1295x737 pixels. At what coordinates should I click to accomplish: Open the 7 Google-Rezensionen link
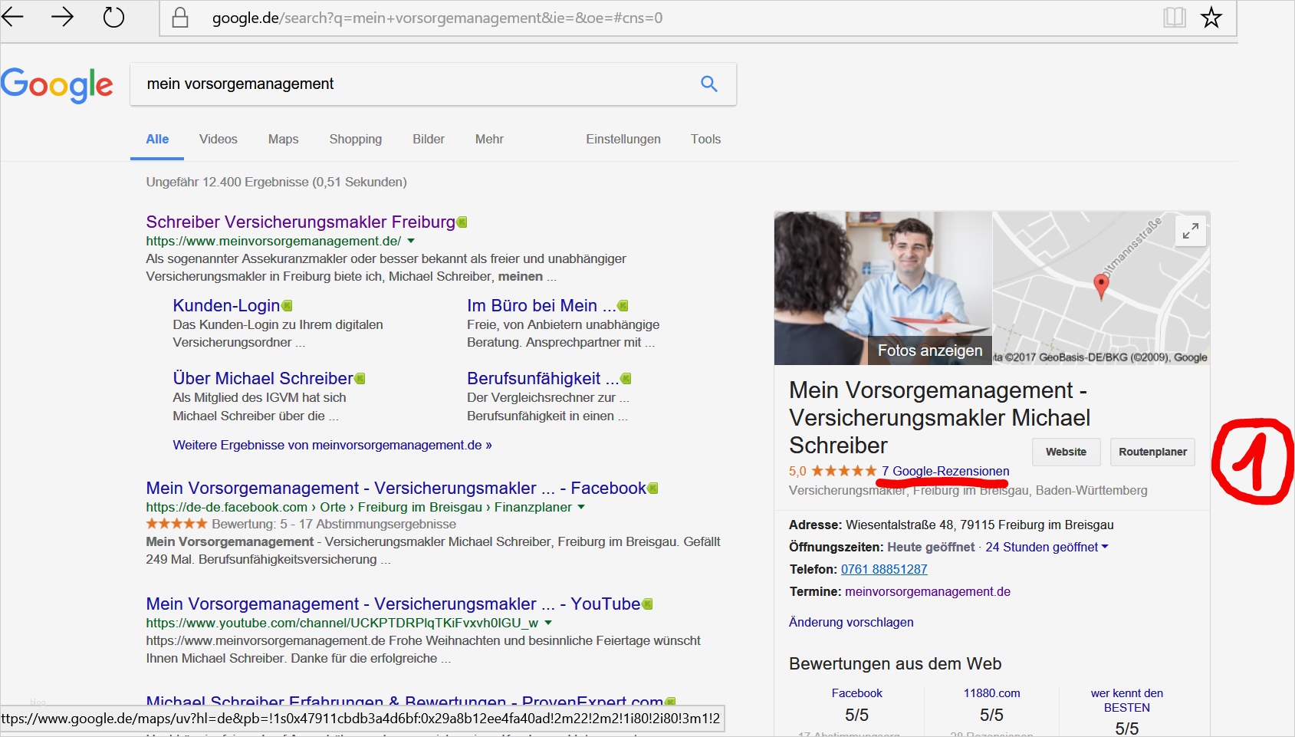[945, 471]
